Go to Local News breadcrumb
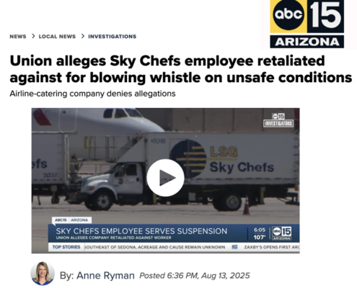The width and height of the screenshot is (357, 288). point(57,37)
